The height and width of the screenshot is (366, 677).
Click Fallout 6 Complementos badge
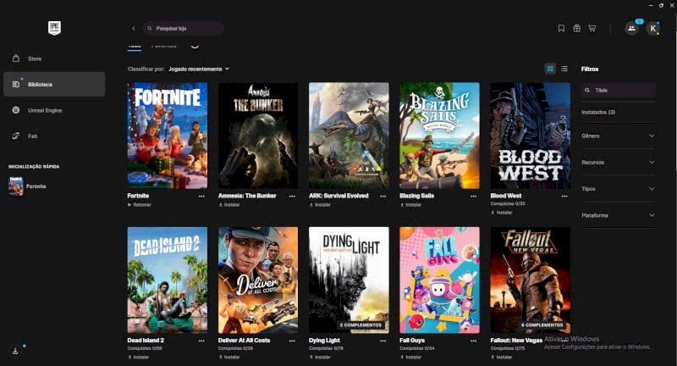click(x=542, y=325)
